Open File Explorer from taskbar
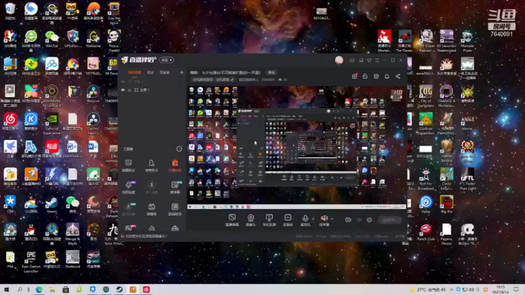 click(x=52, y=290)
